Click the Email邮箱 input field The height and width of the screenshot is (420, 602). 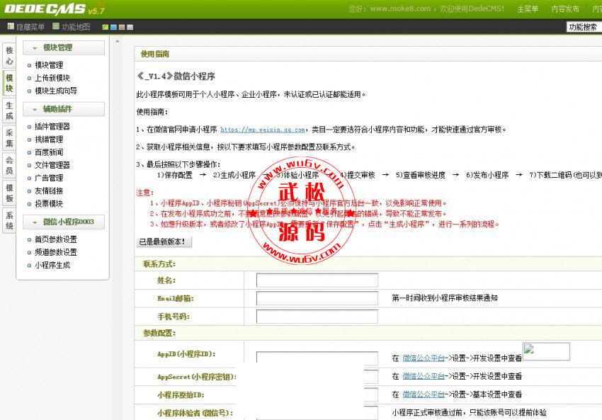click(x=317, y=298)
